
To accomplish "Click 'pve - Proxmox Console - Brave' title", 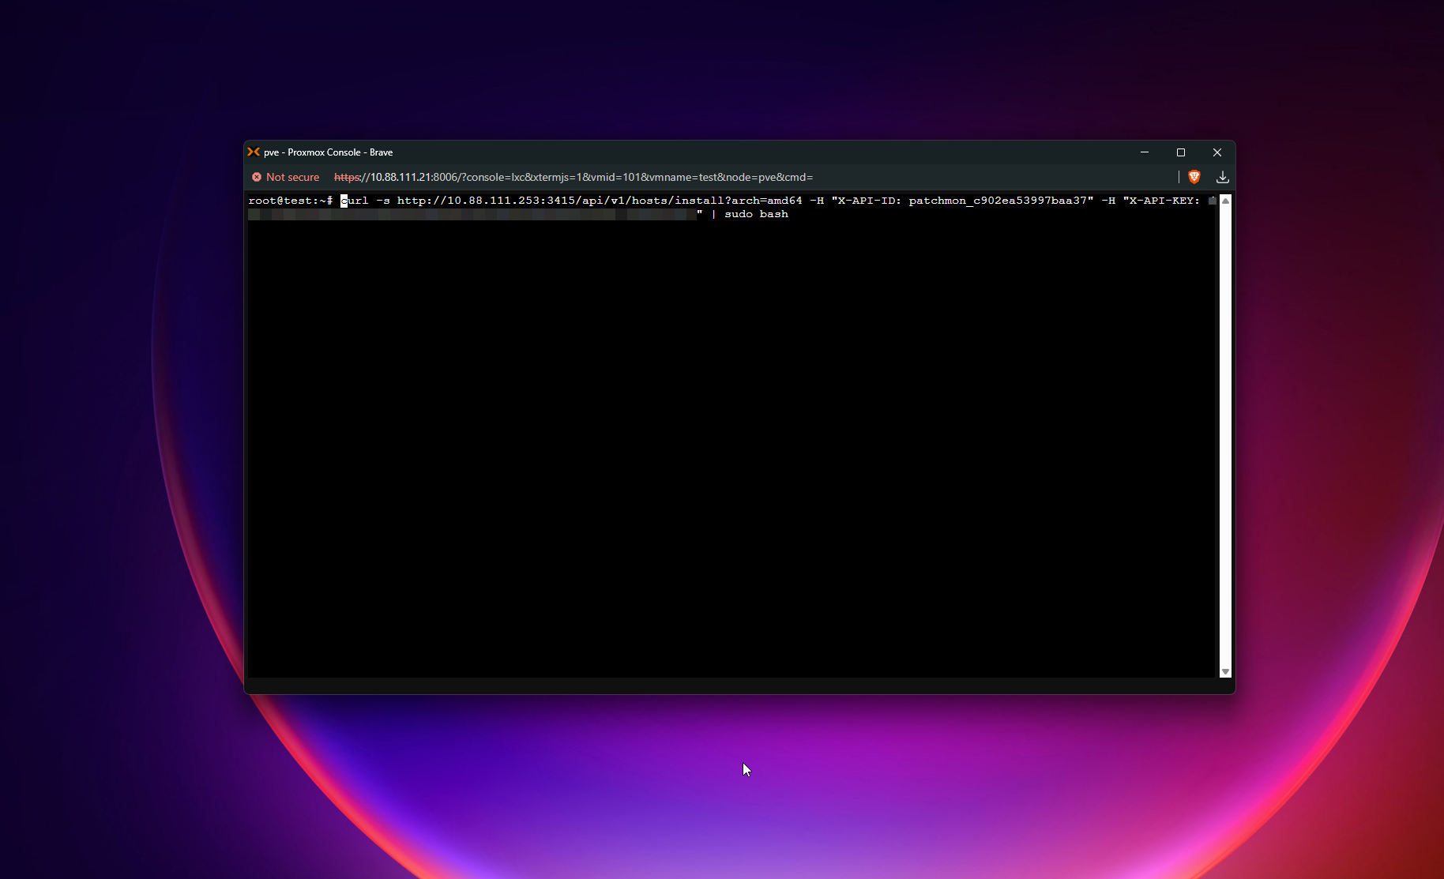I will pyautogui.click(x=328, y=152).
